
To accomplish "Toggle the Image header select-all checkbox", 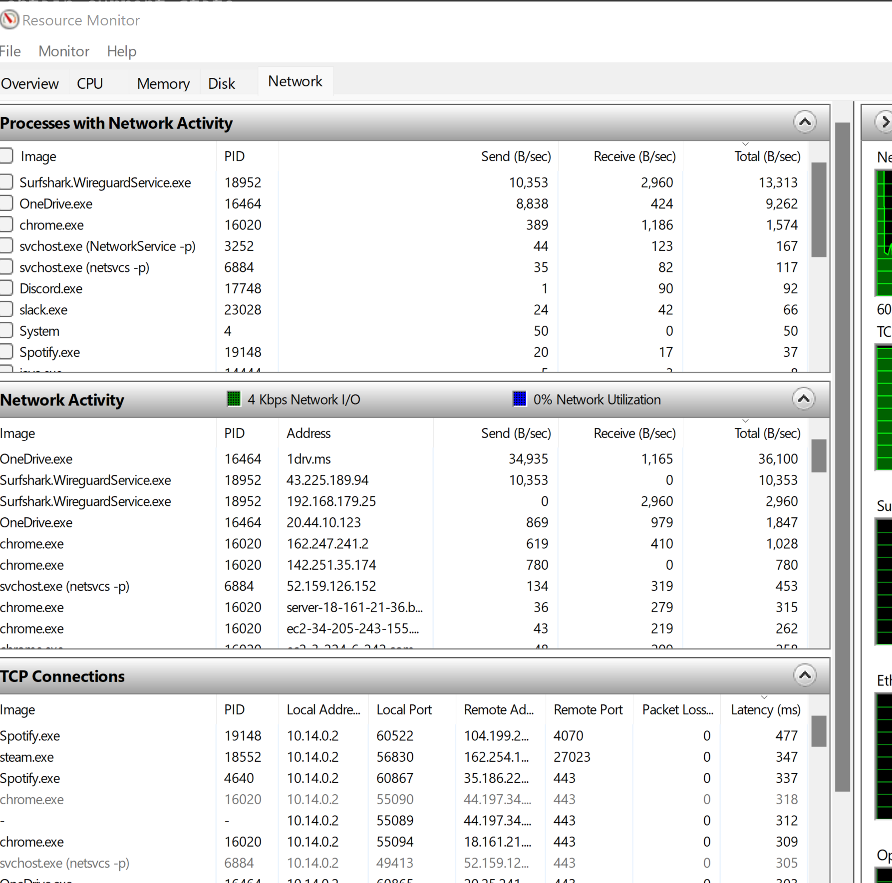I will coord(6,155).
